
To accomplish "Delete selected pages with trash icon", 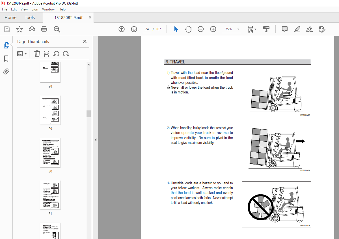I will (37, 54).
